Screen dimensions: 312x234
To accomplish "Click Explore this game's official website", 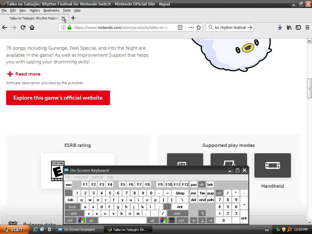I will point(58,98).
